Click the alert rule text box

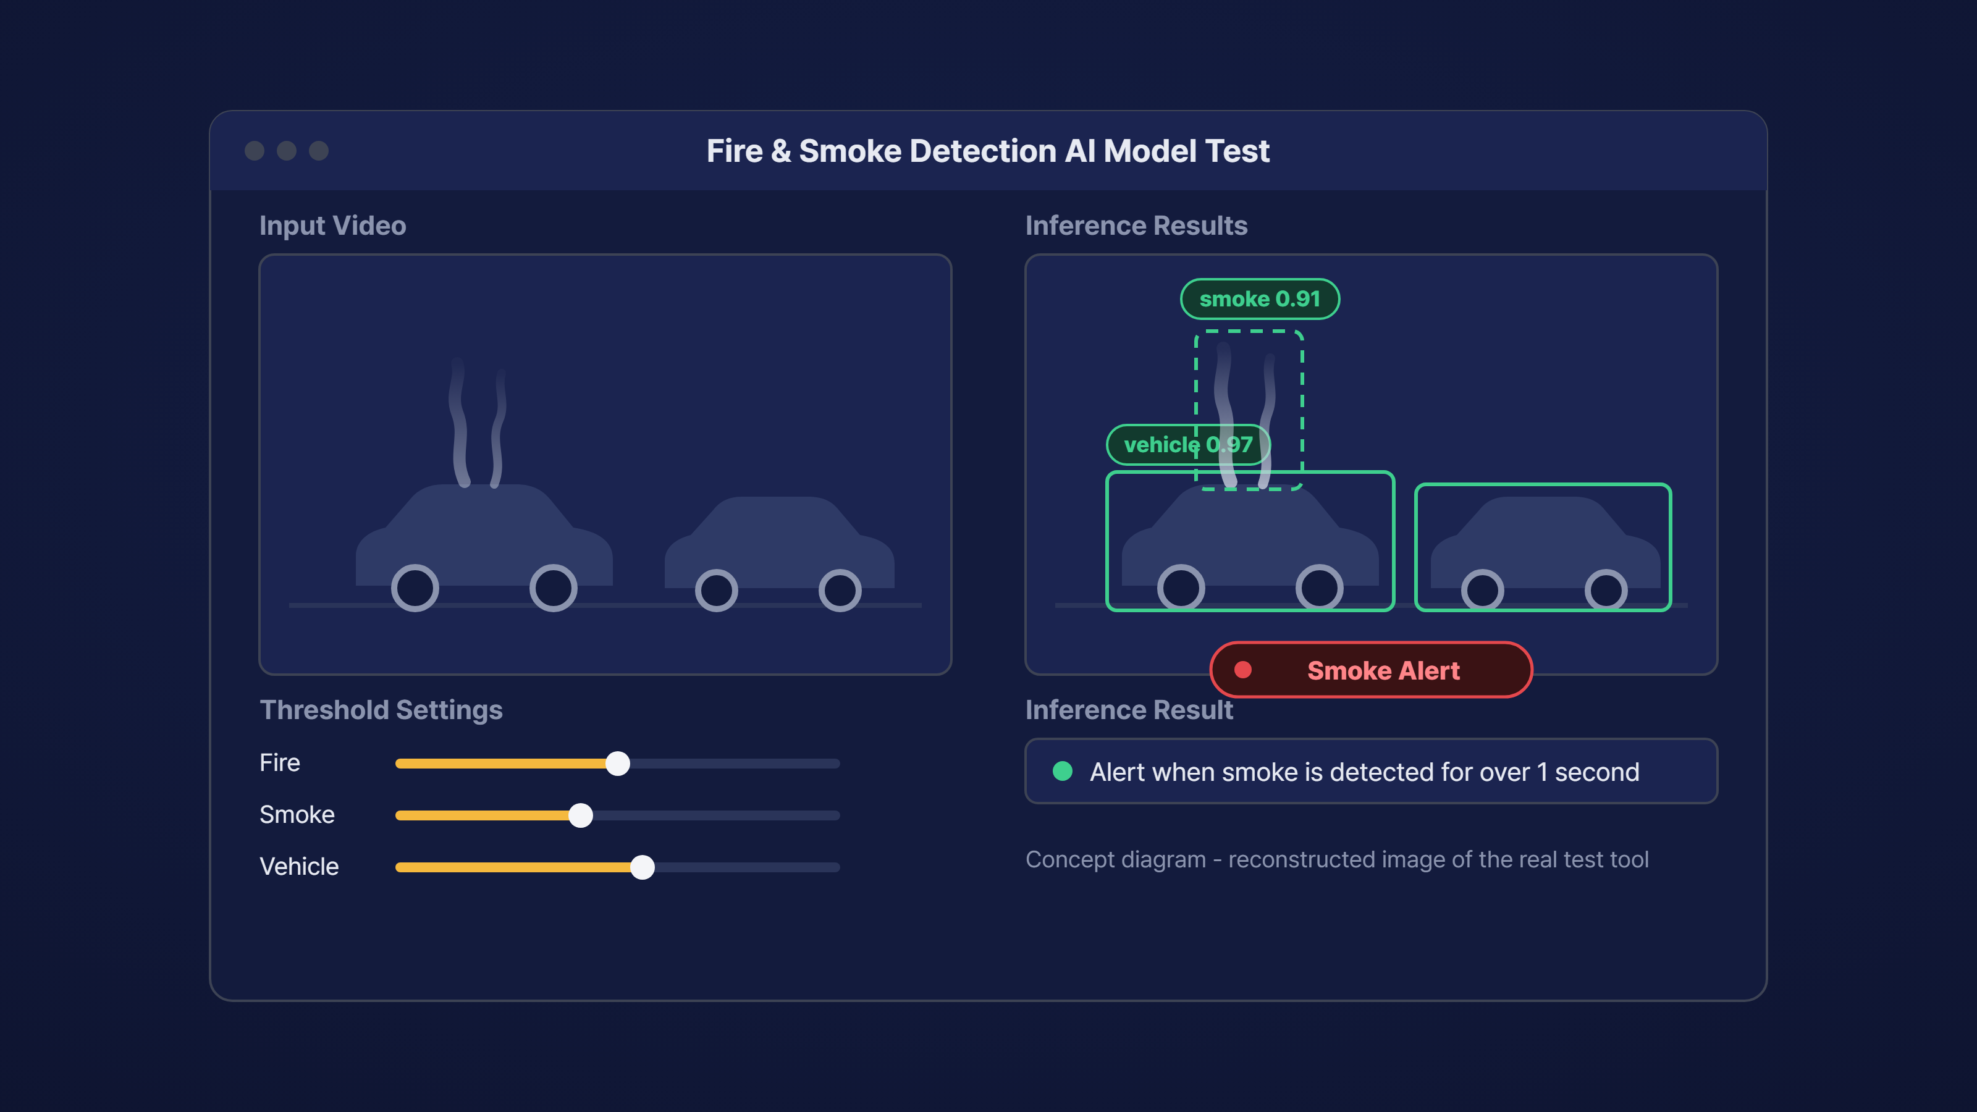coord(1371,770)
